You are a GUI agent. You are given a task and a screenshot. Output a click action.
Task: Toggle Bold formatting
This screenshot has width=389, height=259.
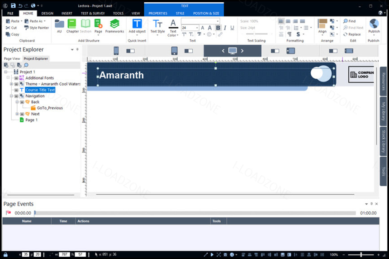(x=218, y=28)
